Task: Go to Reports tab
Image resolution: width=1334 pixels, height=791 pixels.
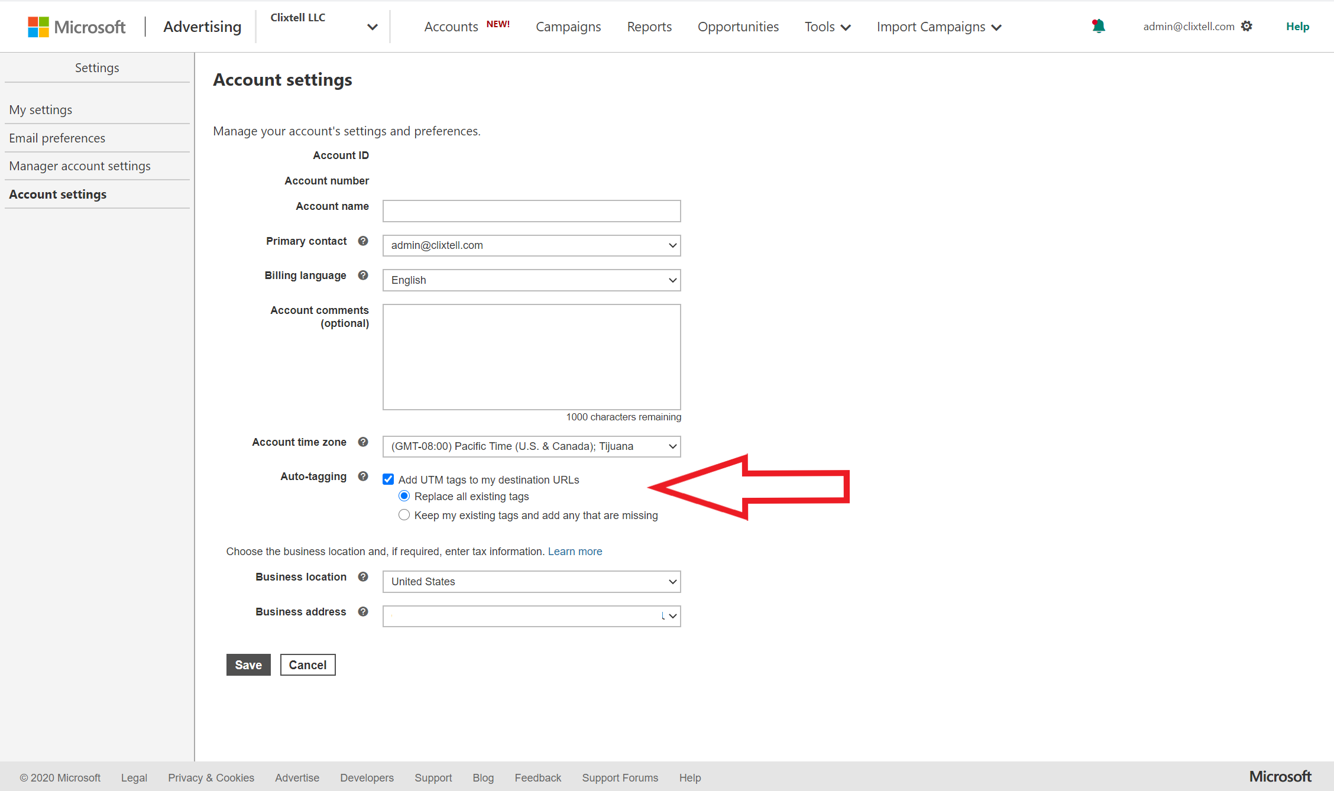Action: 649,27
